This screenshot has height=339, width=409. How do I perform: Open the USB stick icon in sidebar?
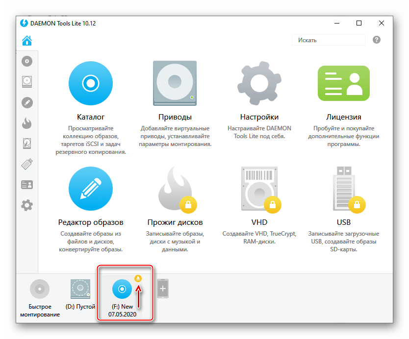point(27,164)
